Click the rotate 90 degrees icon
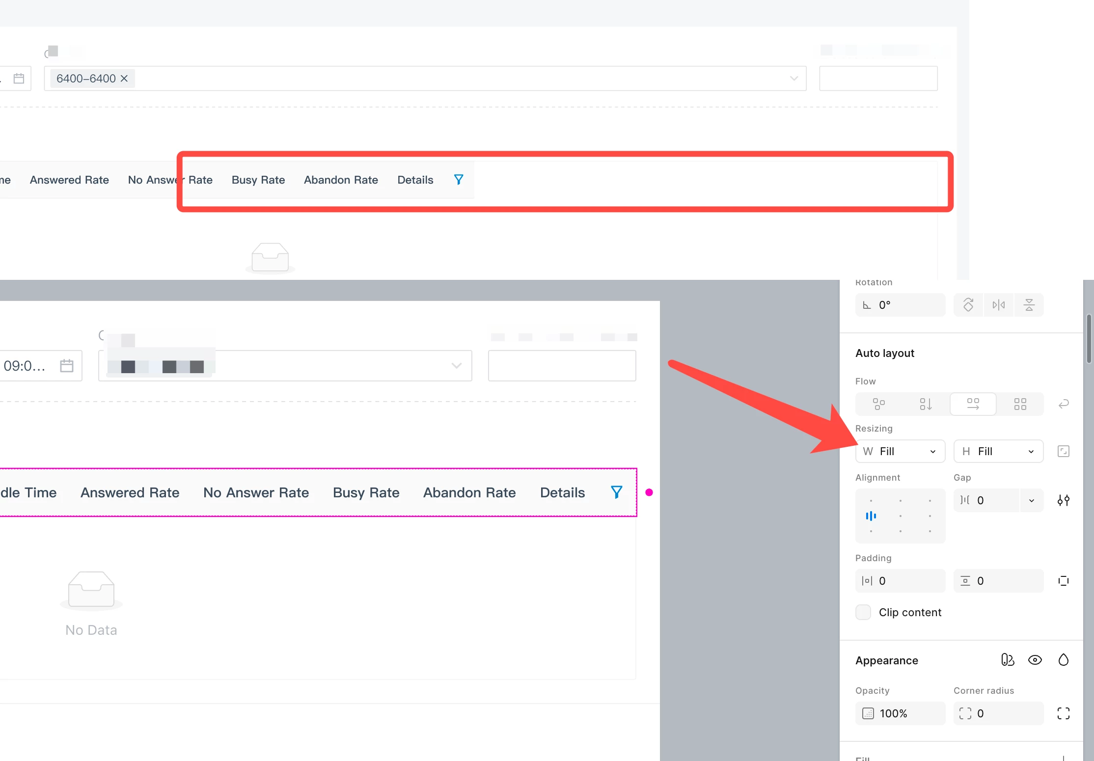The width and height of the screenshot is (1094, 761). click(x=968, y=304)
